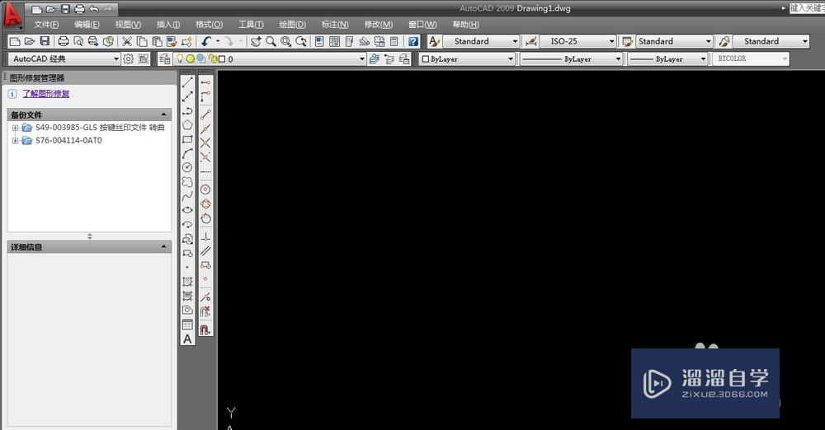Open the text style Standard dropdown
This screenshot has height=430, width=825.
[x=481, y=41]
